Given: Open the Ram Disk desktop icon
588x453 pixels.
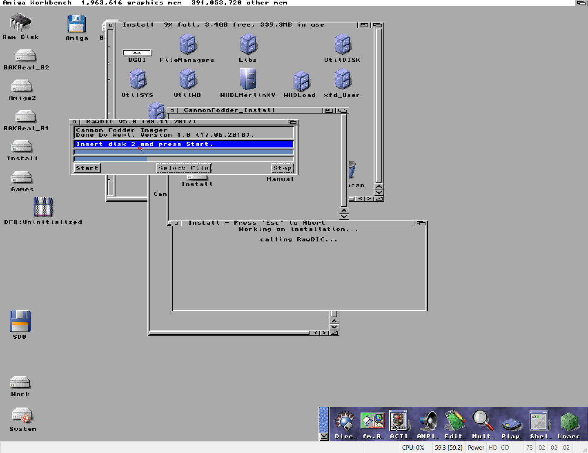Looking at the screenshot, I should click(20, 23).
